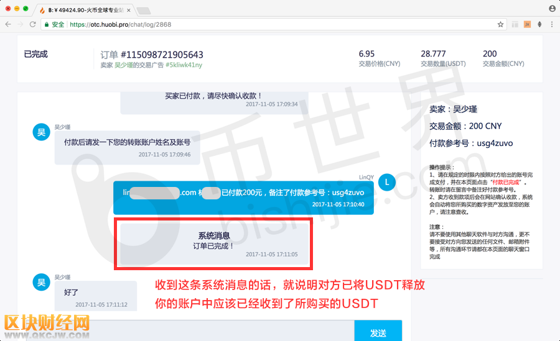Open the Chrome three-dot menu
Image resolution: width=560 pixels, height=341 pixels.
[552, 24]
